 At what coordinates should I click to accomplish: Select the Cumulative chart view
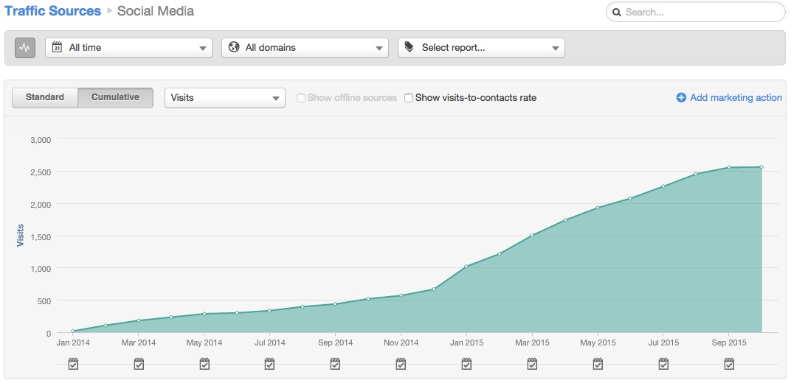point(115,97)
